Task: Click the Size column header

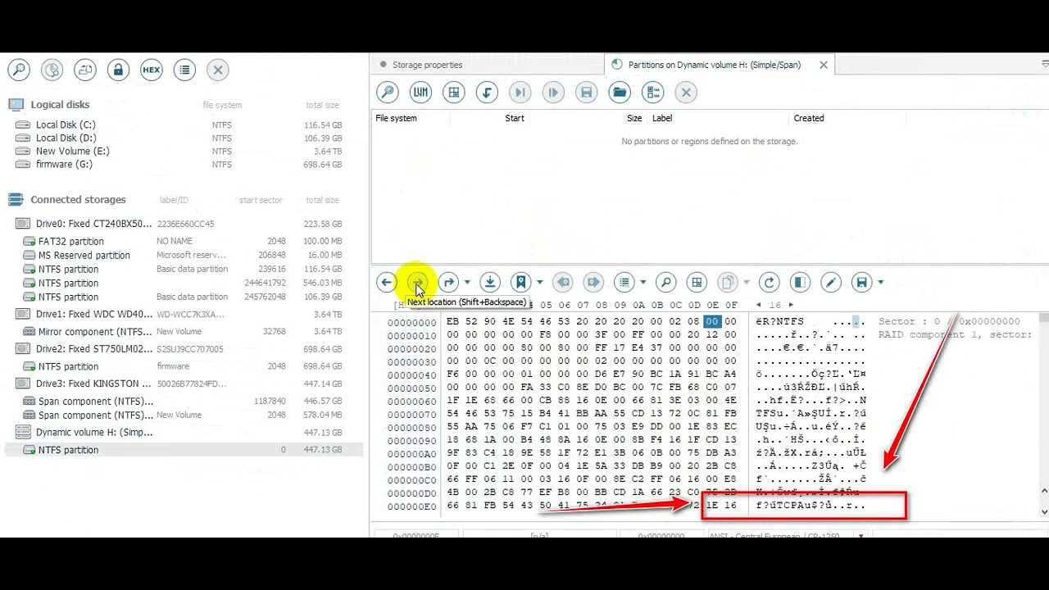Action: point(634,118)
